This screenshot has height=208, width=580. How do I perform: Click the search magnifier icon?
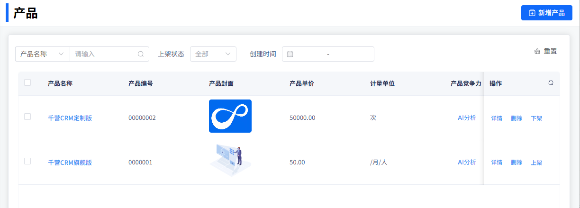(141, 54)
